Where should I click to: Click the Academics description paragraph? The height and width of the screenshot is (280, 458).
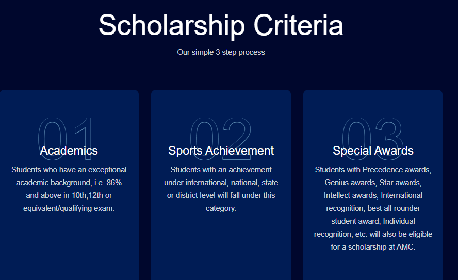tap(69, 189)
